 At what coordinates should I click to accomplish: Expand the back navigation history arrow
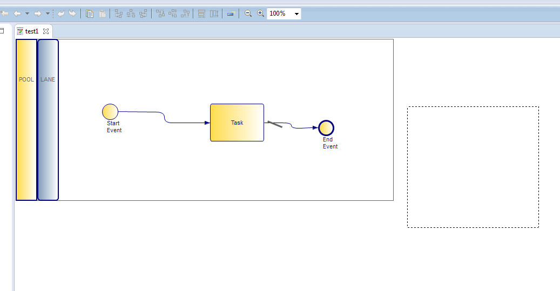27,13
